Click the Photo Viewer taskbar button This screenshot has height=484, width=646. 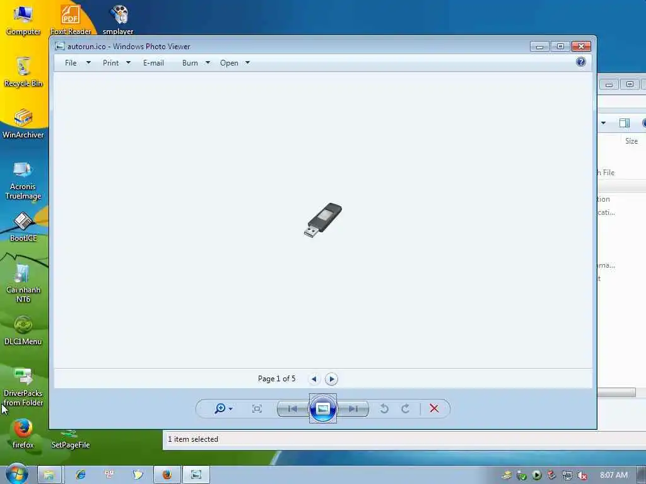click(x=196, y=475)
